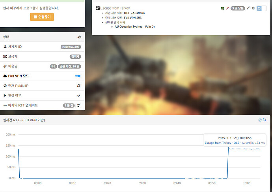Image resolution: width=272 pixels, height=192 pixels.
Task: Click the AU Oceania (Sydney - Vultr 3) relay
Action: click(134, 26)
